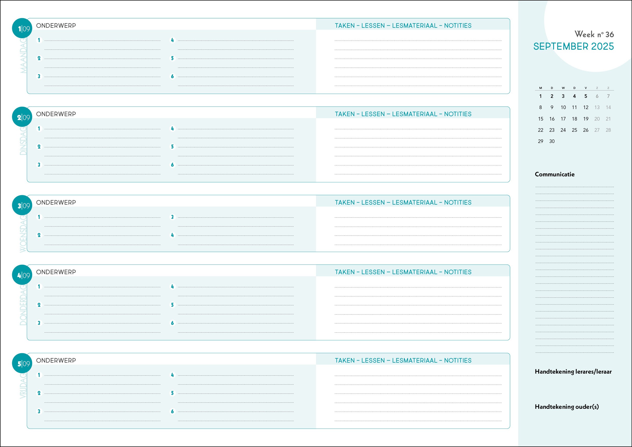632x447 pixels.
Task: Choose day 22 in the mini calendar
Action: click(541, 130)
